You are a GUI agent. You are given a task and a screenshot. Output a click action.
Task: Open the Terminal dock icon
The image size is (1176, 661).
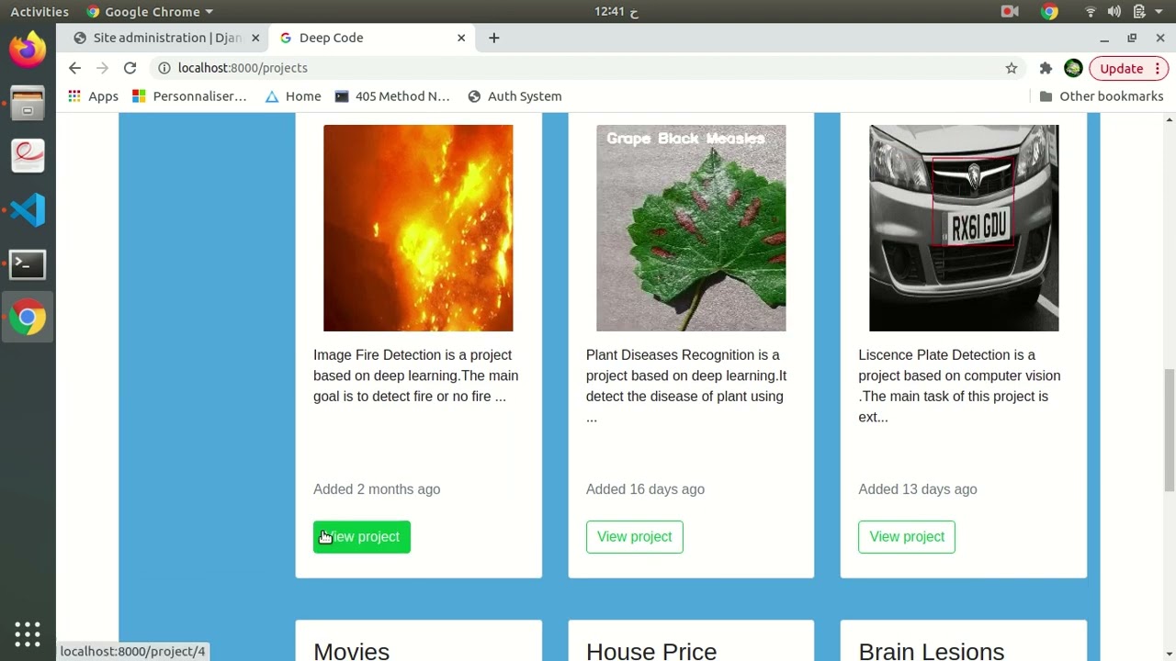tap(28, 264)
